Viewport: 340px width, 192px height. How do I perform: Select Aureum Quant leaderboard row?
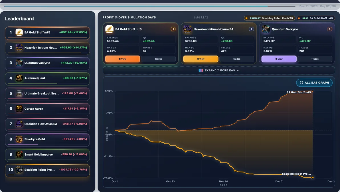click(x=47, y=79)
